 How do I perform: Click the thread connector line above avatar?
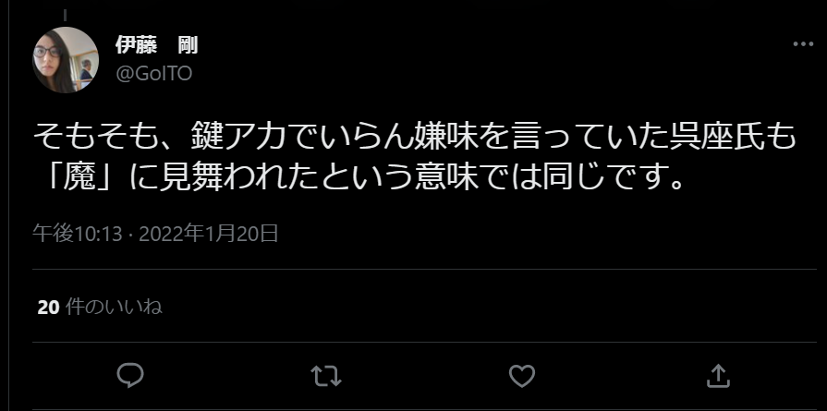click(66, 16)
